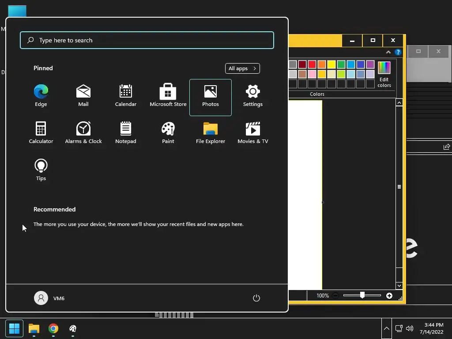
Task: Click Paint zoom in plus button
Action: pyautogui.click(x=389, y=295)
